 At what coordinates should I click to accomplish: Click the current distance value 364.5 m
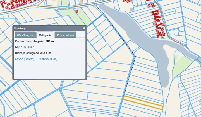pos(46,53)
